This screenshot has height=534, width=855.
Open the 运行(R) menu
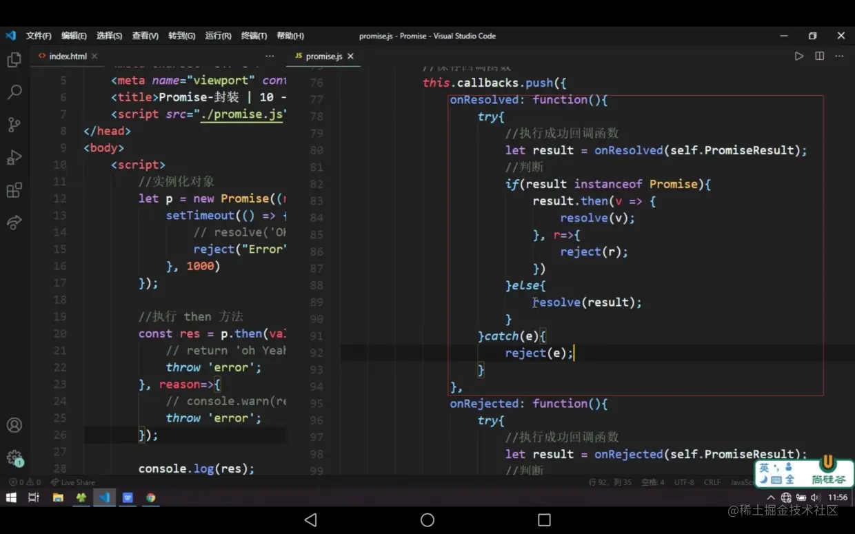tap(218, 36)
